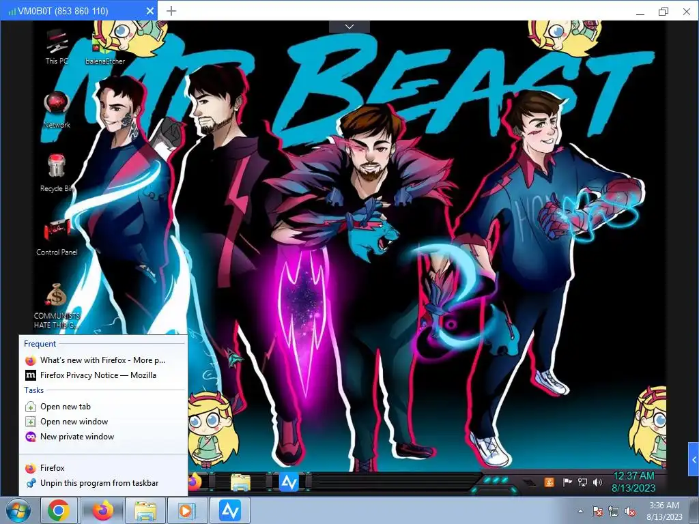
Task: Click the muted local volume icon
Action: (x=630, y=511)
